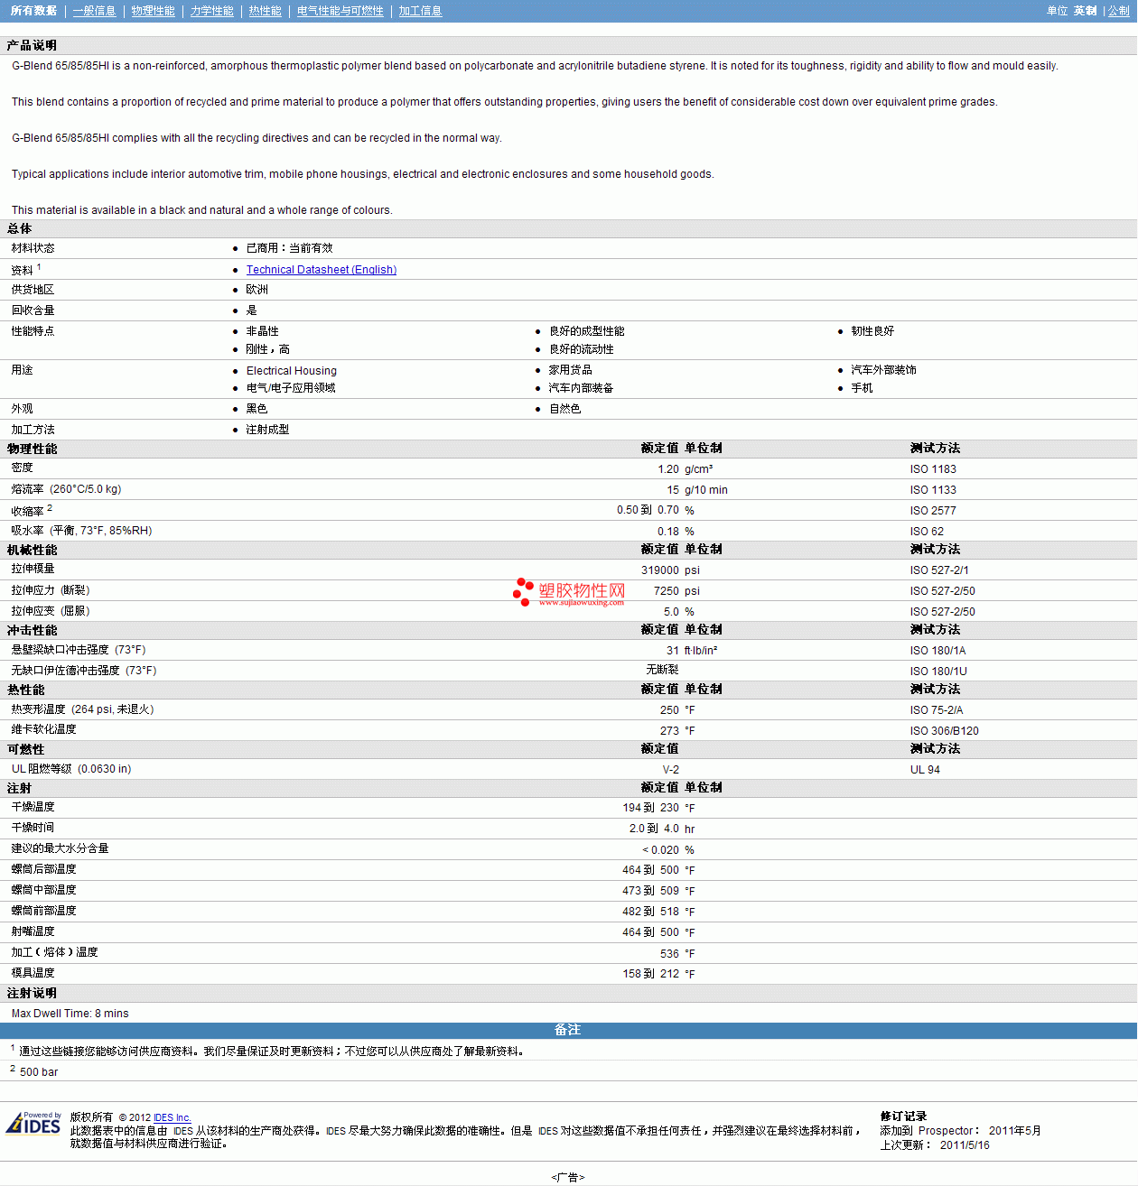Visit the IDES Inc. copyright link

[x=173, y=1117]
